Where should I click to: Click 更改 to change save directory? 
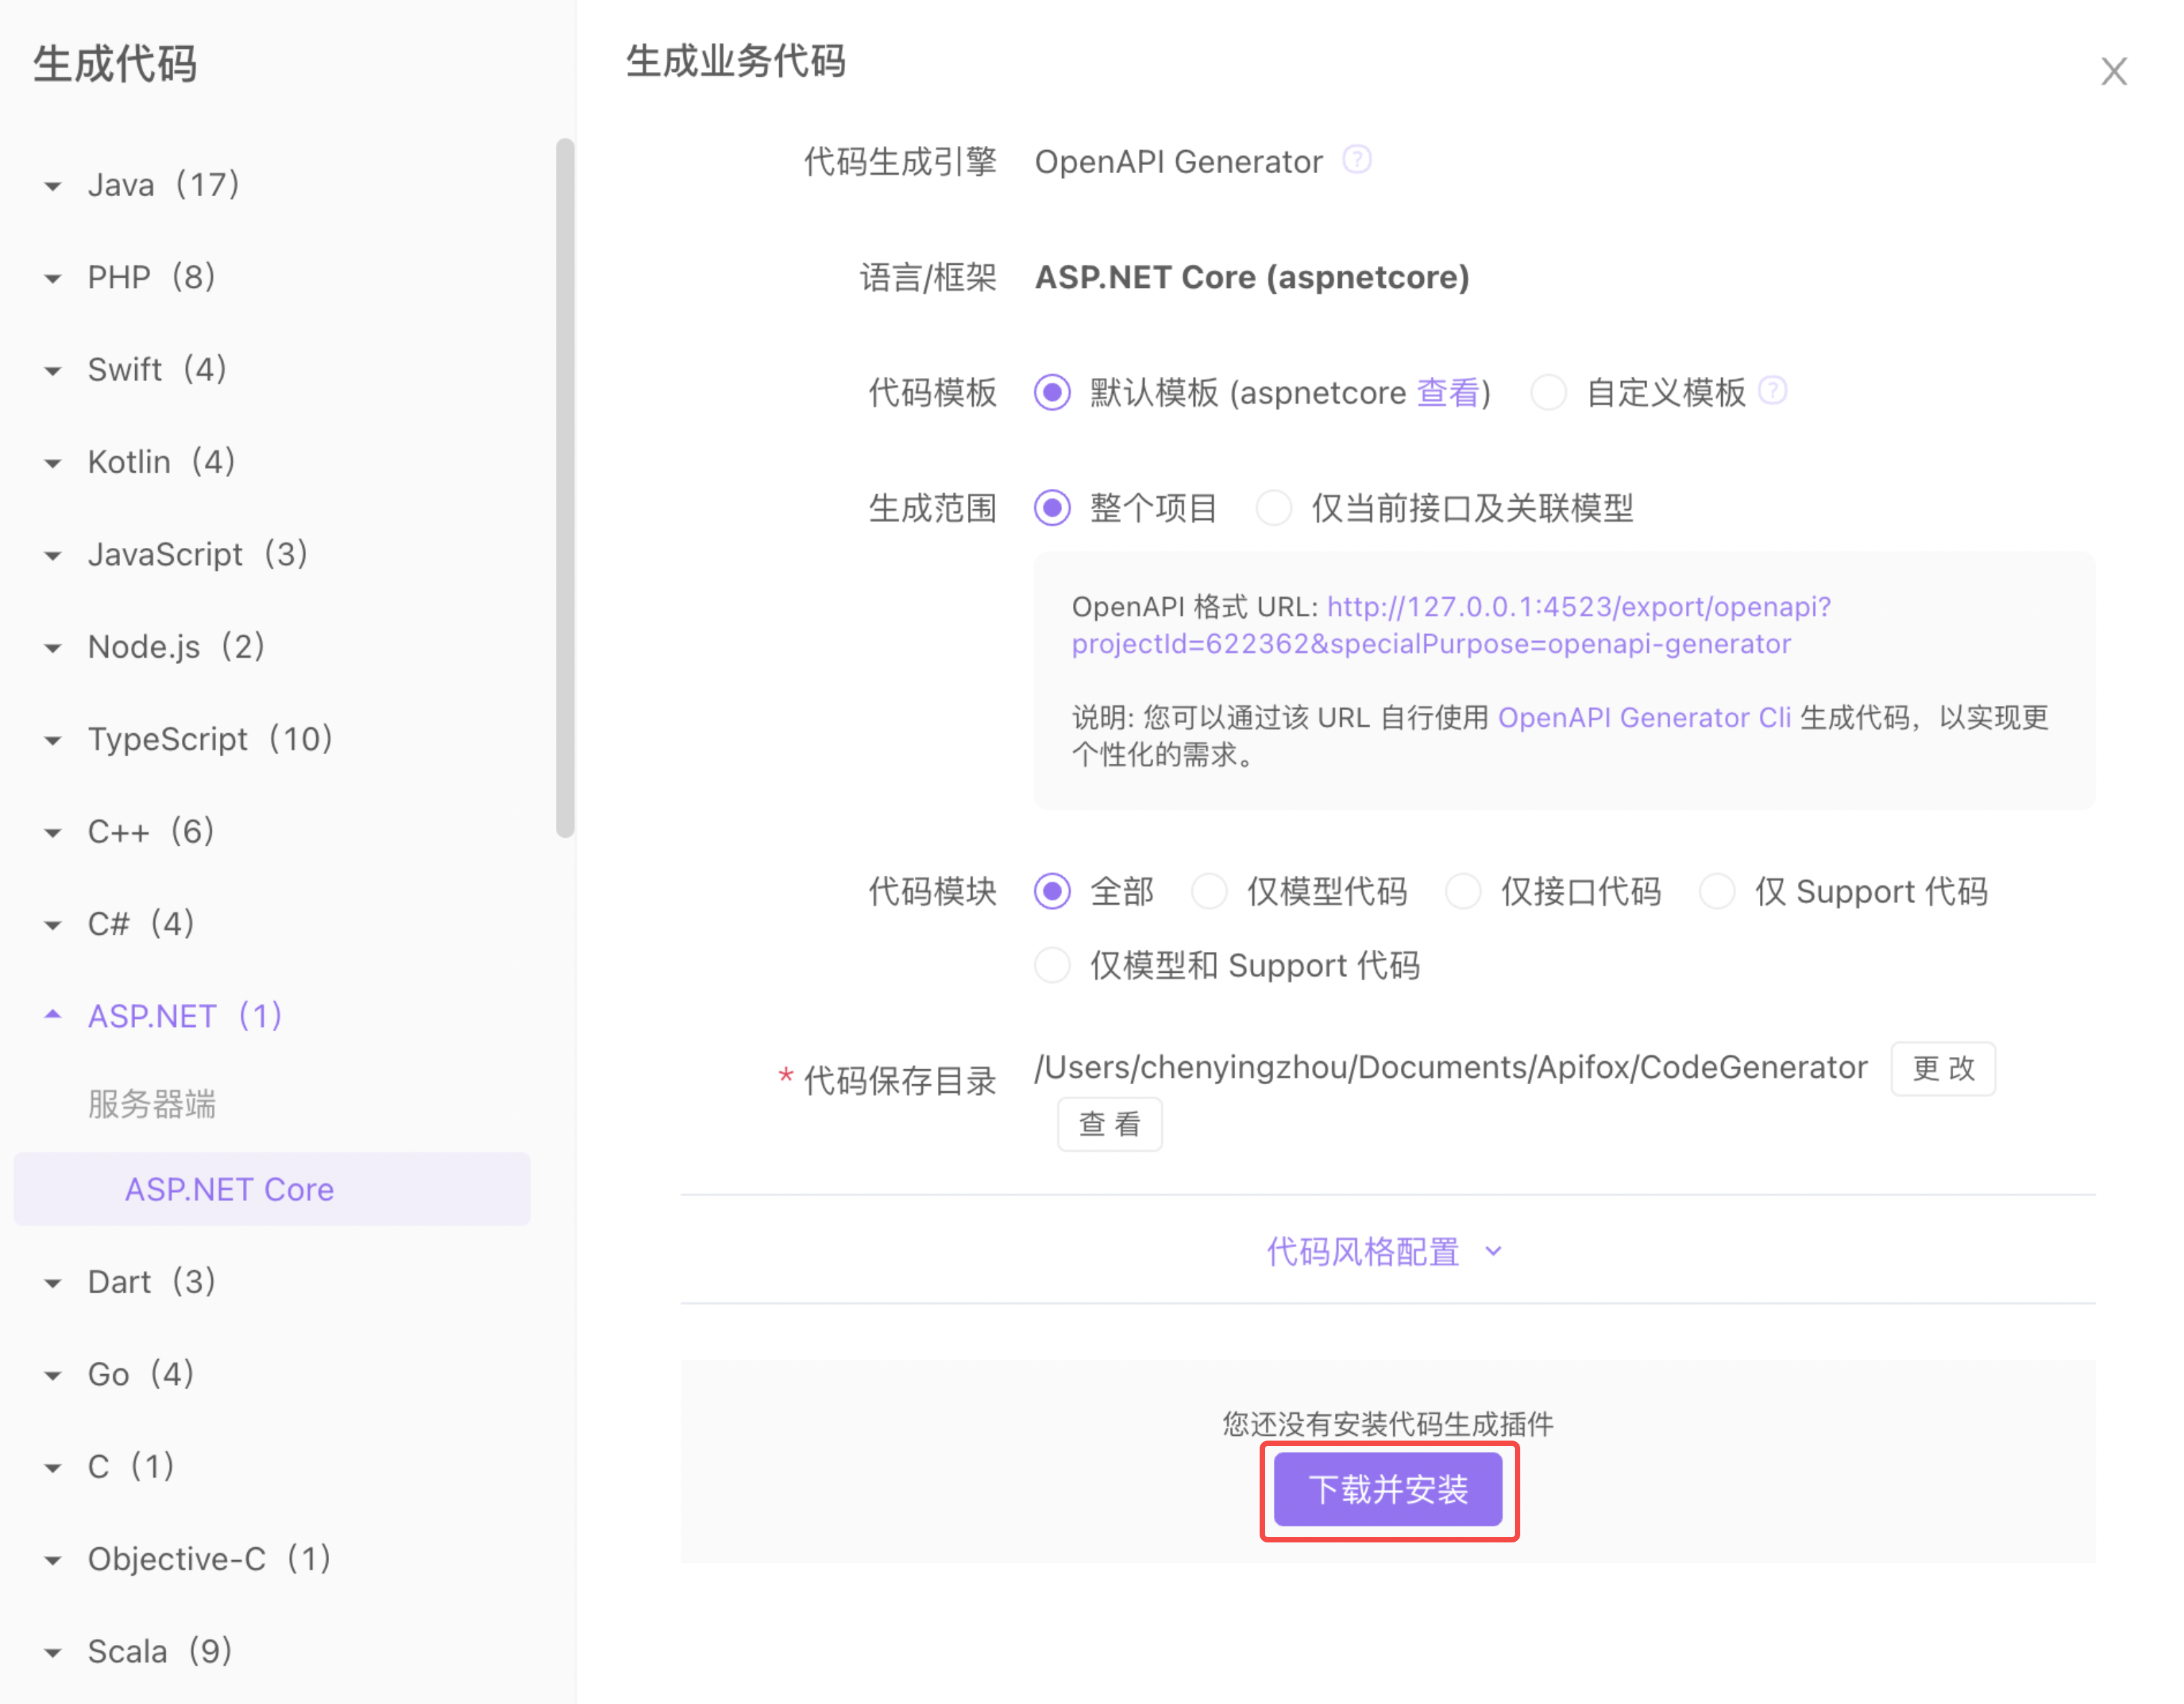[1942, 1069]
